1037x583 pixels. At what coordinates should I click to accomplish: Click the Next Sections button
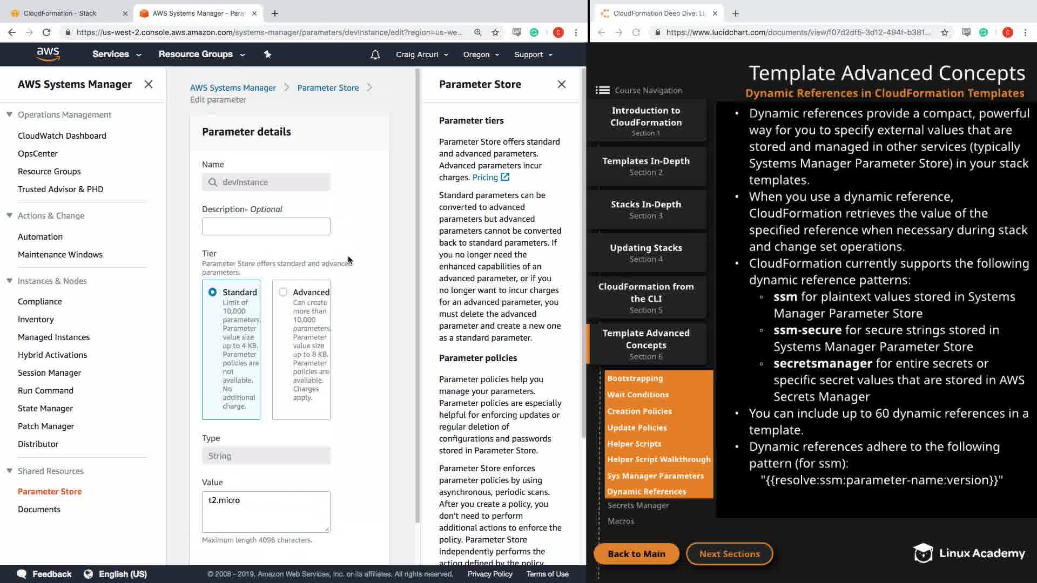[729, 553]
